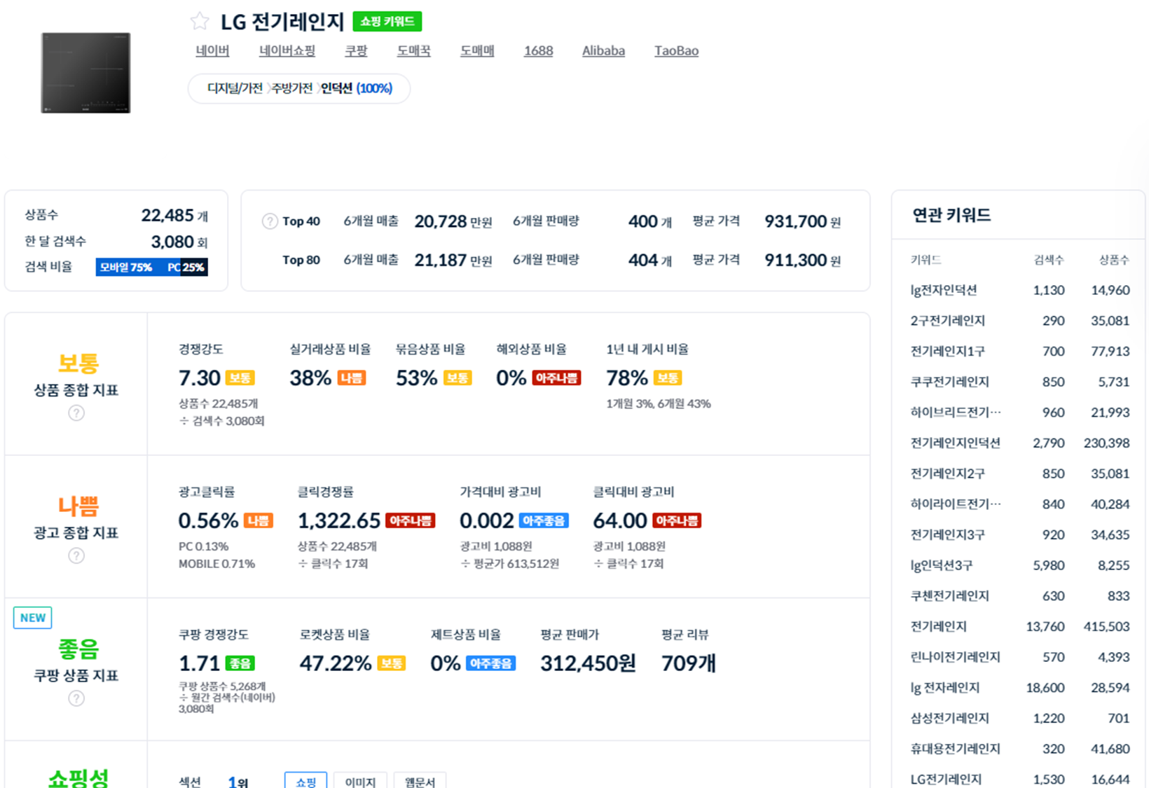The image size is (1149, 788).
Task: Click related keyword lg 전자레인지
Action: coord(945,688)
